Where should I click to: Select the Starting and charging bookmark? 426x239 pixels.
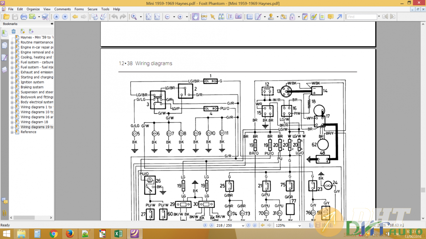37,77
